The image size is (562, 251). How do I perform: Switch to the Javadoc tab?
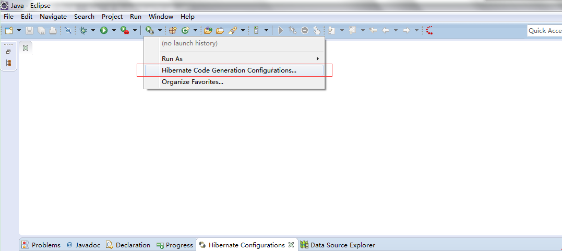click(83, 245)
